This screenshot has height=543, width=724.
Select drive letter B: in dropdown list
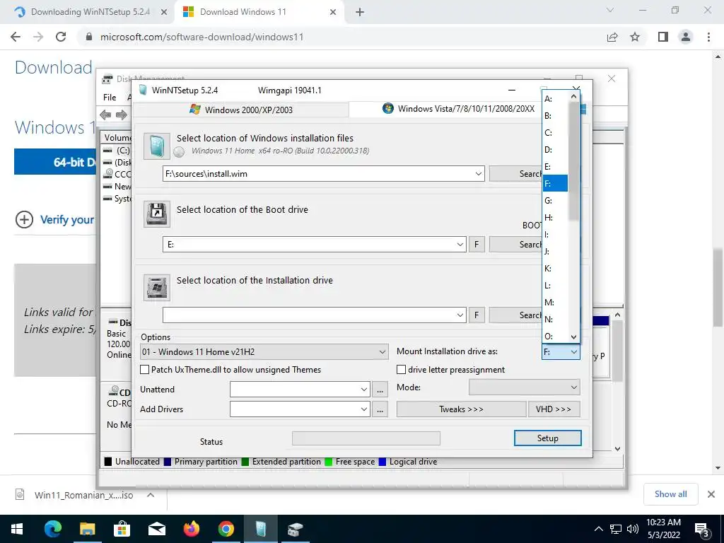click(555, 116)
